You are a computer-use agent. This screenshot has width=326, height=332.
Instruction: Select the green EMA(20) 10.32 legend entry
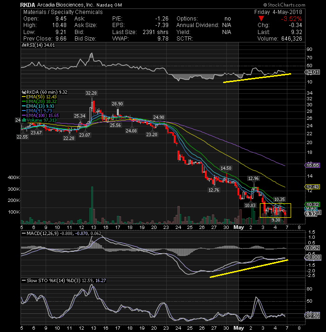[39, 102]
